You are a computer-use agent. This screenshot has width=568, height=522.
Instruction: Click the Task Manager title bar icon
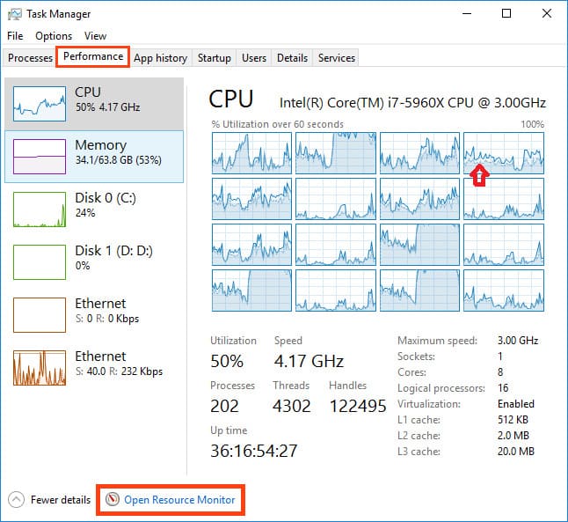click(x=15, y=14)
